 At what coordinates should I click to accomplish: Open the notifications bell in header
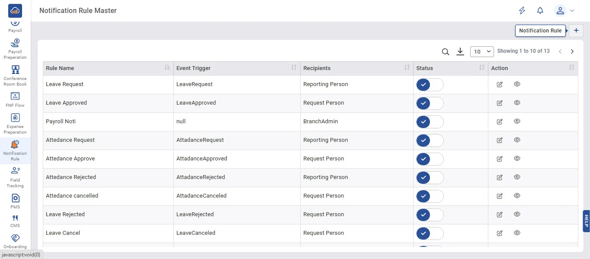(540, 11)
